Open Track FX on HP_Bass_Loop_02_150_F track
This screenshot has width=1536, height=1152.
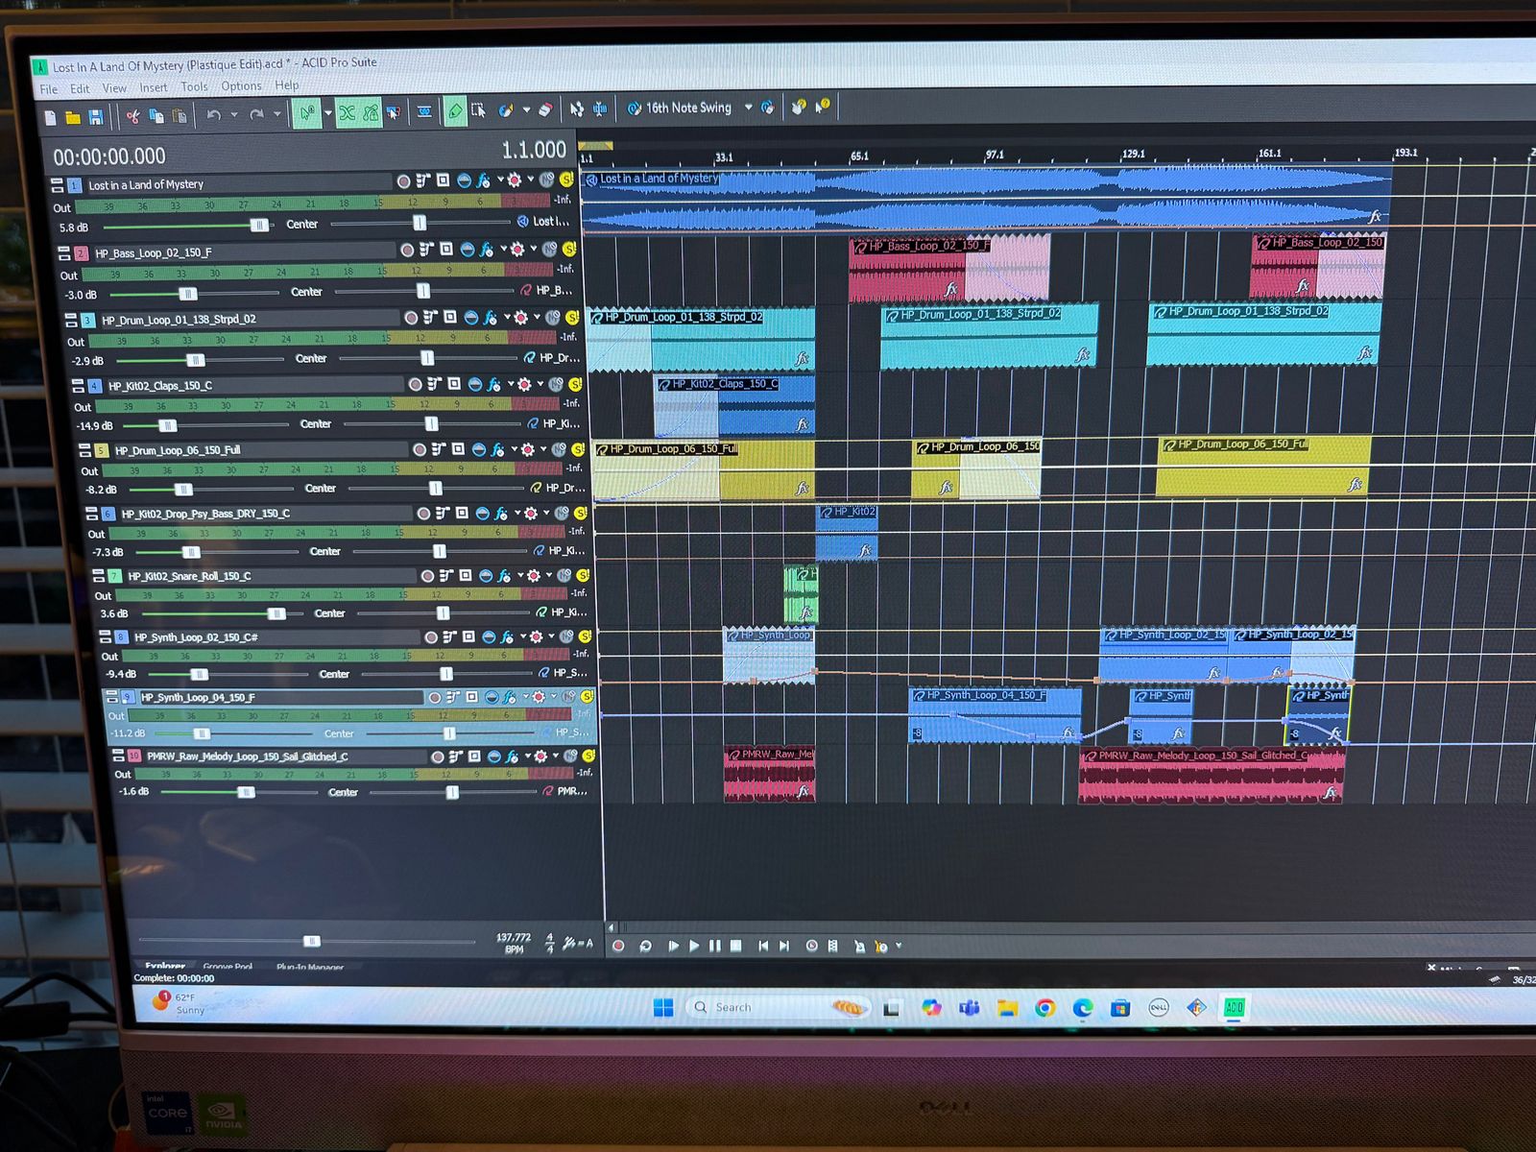[x=487, y=250]
